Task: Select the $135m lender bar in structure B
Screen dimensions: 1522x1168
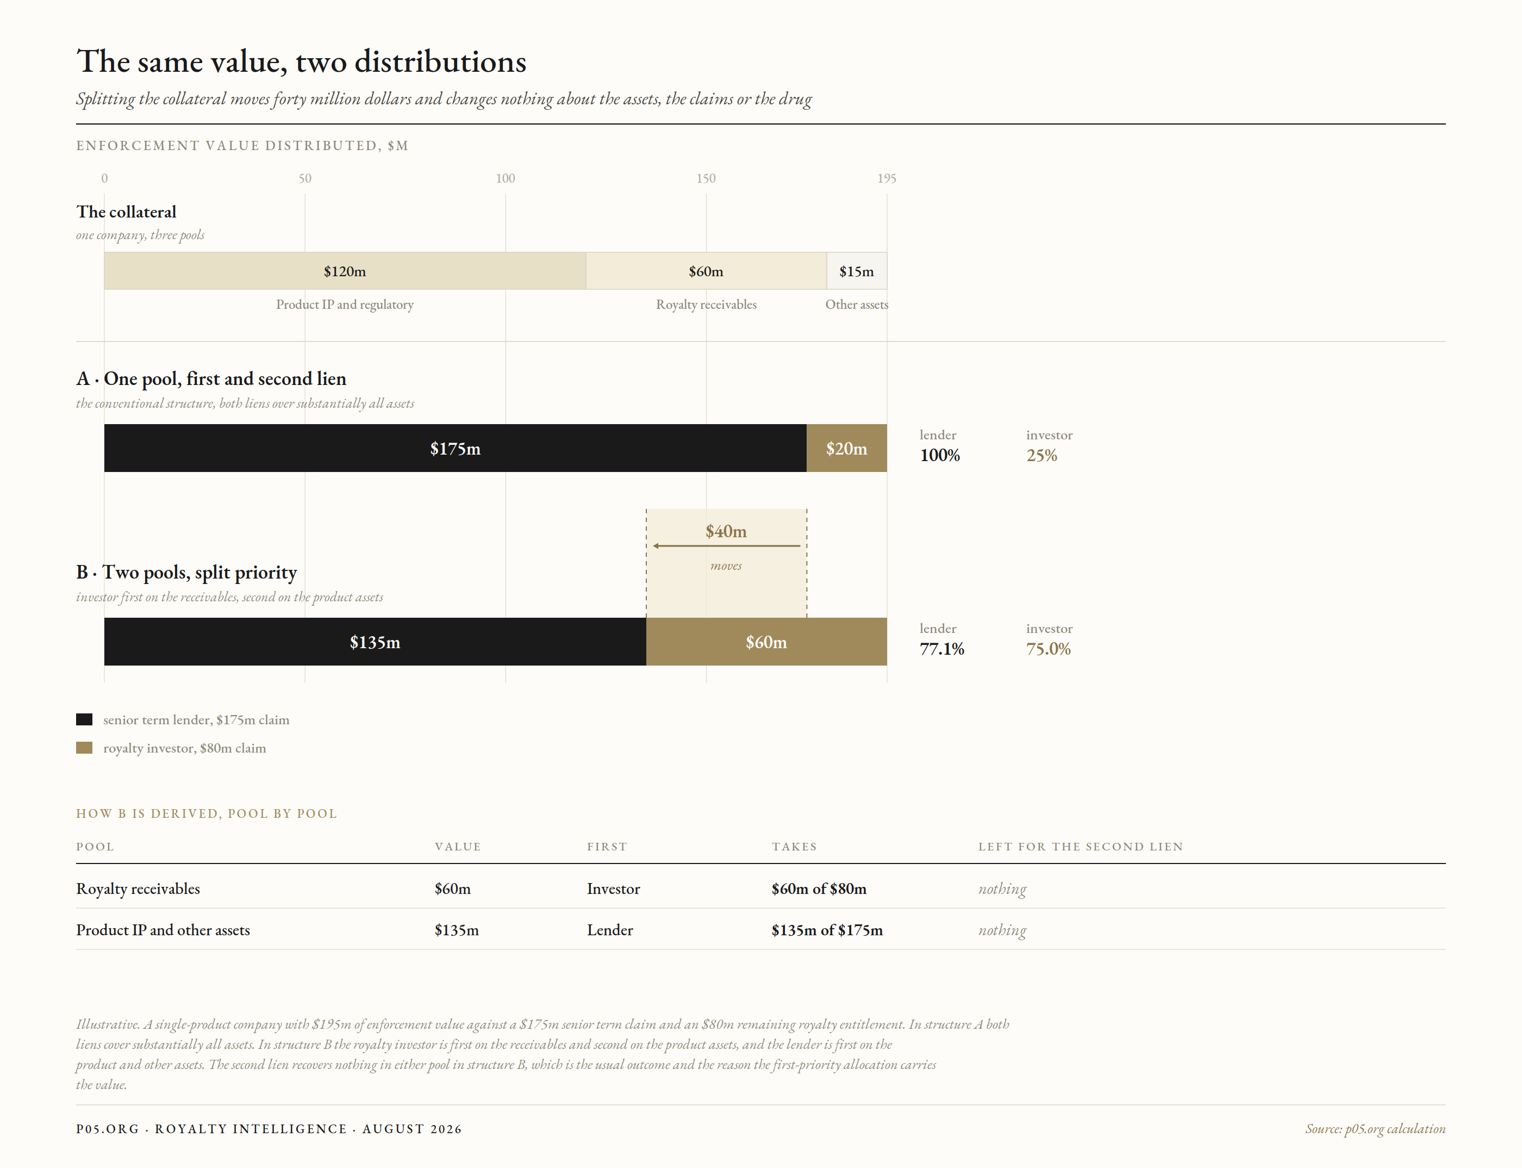Action: [375, 642]
